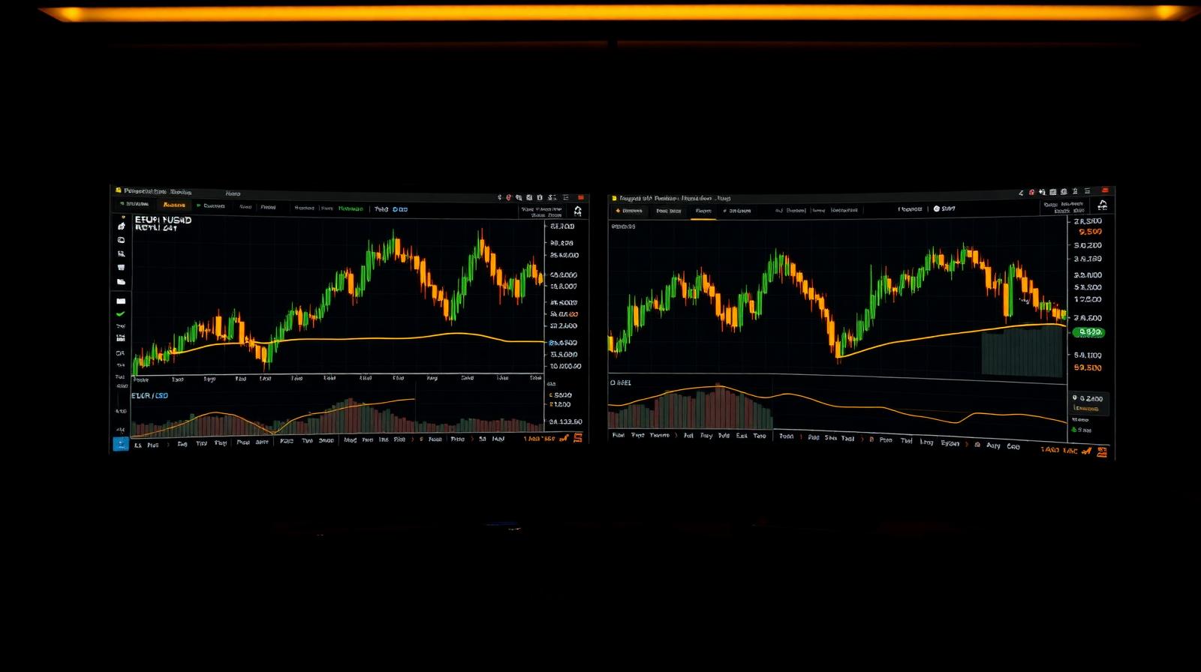Click the orange 59.500 price label on right axis

pyautogui.click(x=1088, y=367)
